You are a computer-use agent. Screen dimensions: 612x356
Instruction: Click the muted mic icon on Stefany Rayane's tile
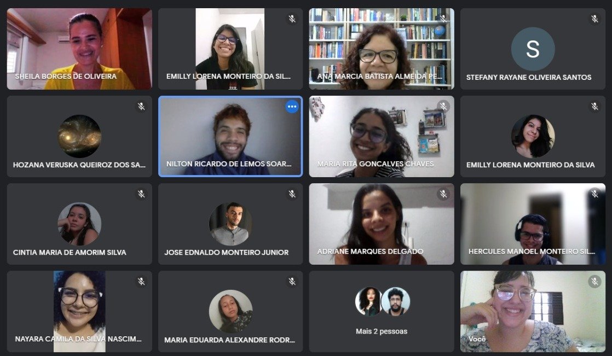click(x=594, y=19)
